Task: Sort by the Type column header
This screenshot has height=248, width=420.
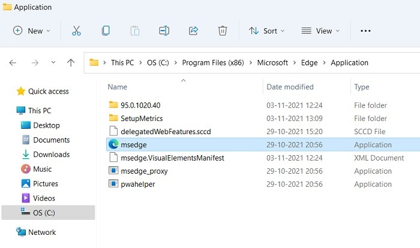Action: click(x=362, y=87)
